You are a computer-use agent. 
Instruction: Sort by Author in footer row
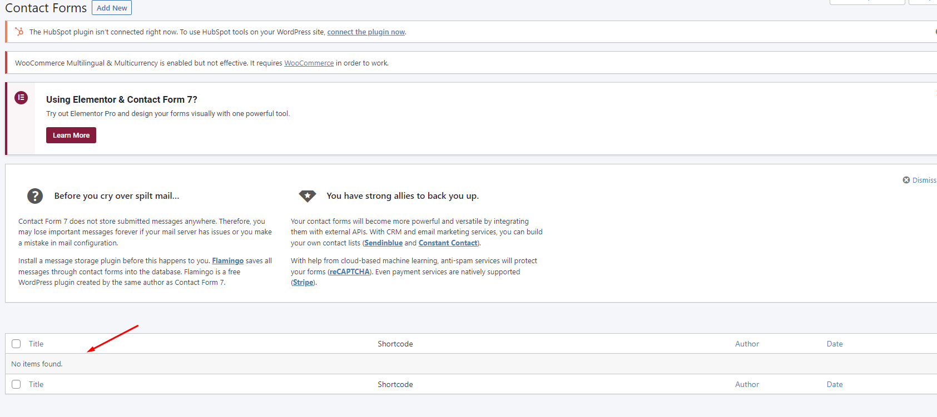[747, 385]
